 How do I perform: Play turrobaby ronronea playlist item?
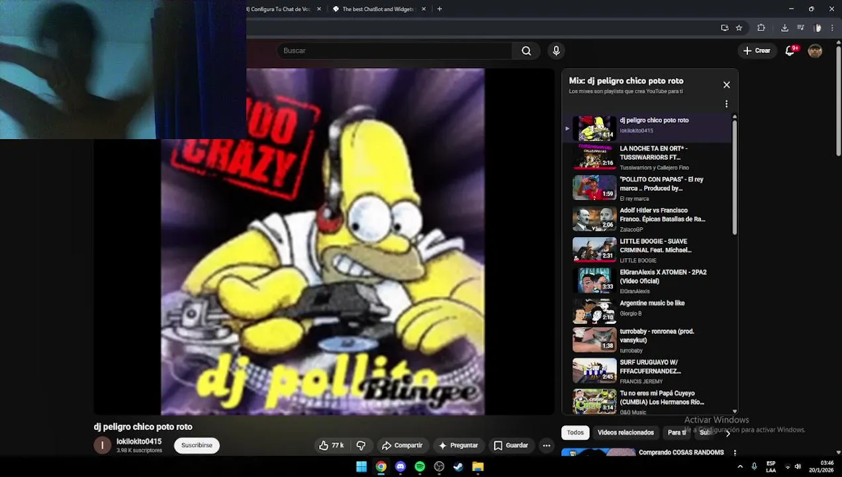647,340
